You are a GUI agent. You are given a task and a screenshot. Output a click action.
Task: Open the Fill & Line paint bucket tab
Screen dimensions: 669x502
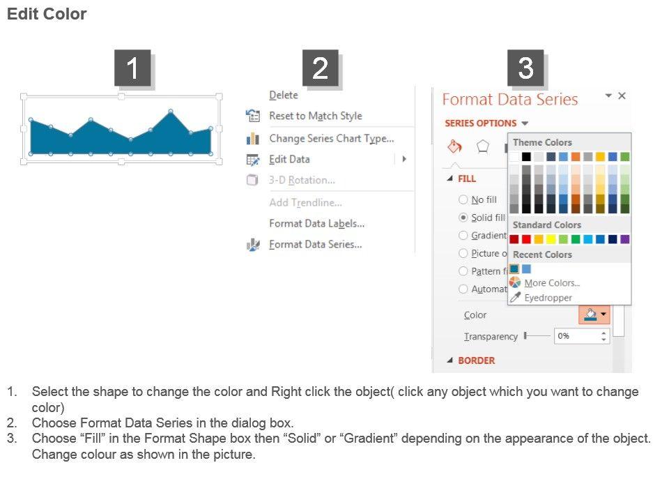pos(454,146)
